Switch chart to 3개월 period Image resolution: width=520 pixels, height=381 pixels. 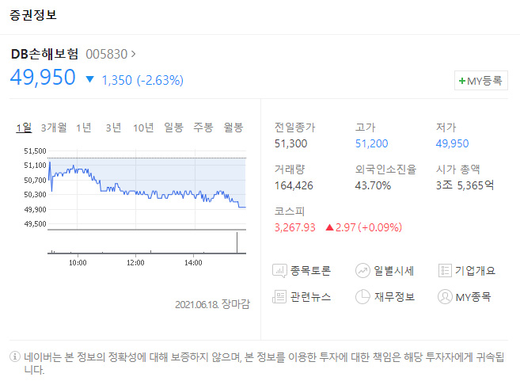pyautogui.click(x=54, y=128)
